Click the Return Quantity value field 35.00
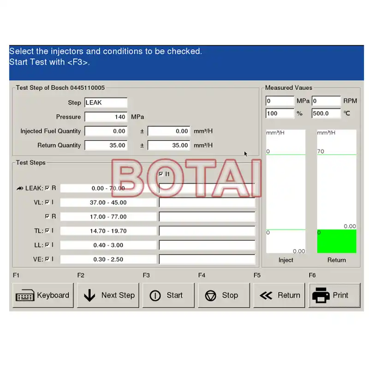Viewport: 369px width, 369px height. pos(106,145)
